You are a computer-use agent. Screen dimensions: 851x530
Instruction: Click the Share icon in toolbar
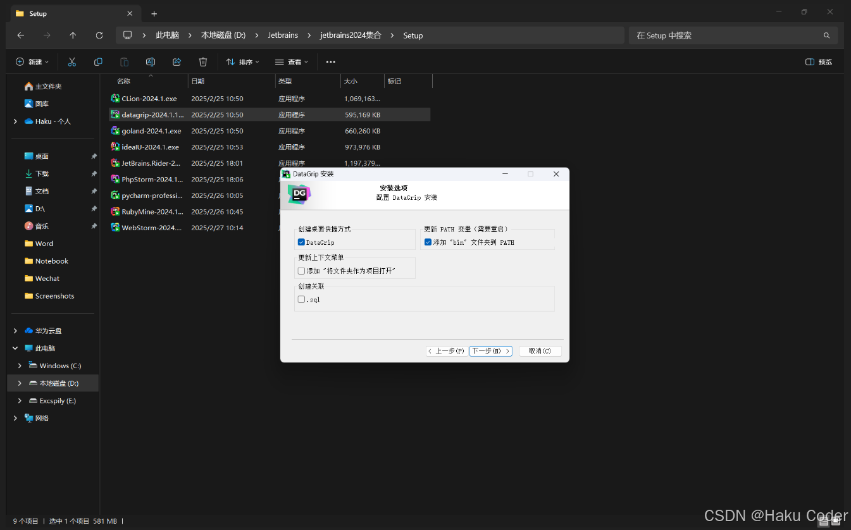[x=177, y=62]
